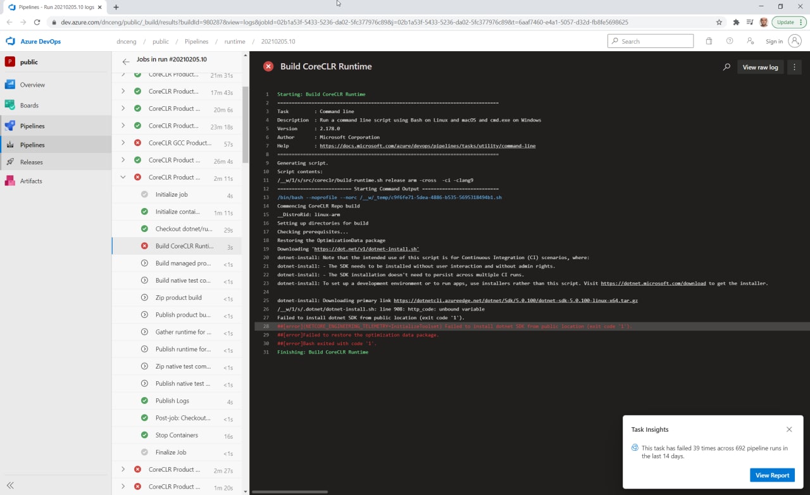The image size is (810, 495).
Task: Select the Build CoreCLR Runtime step
Action: point(177,246)
